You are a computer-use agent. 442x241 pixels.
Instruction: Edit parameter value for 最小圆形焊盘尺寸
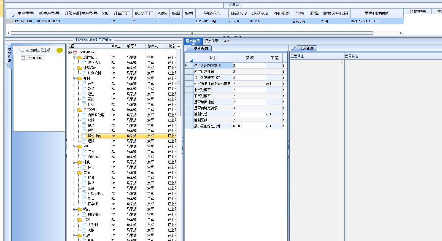(249, 126)
